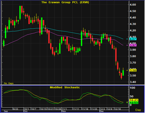
Task: Click the cyan 4.07 moving average label
Action: tap(133, 39)
